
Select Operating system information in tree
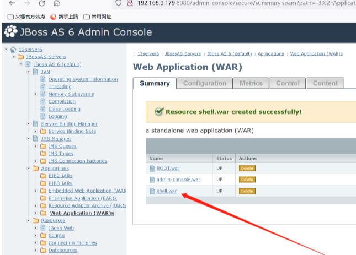click(83, 79)
